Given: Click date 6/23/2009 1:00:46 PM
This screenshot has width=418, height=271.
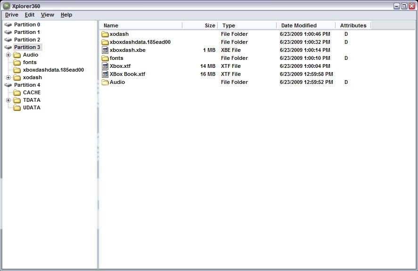Looking at the screenshot, I should [305, 34].
